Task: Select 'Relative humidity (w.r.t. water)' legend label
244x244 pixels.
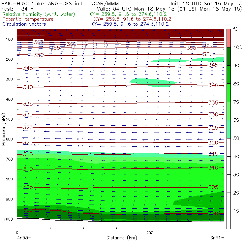Action: pos(39,14)
